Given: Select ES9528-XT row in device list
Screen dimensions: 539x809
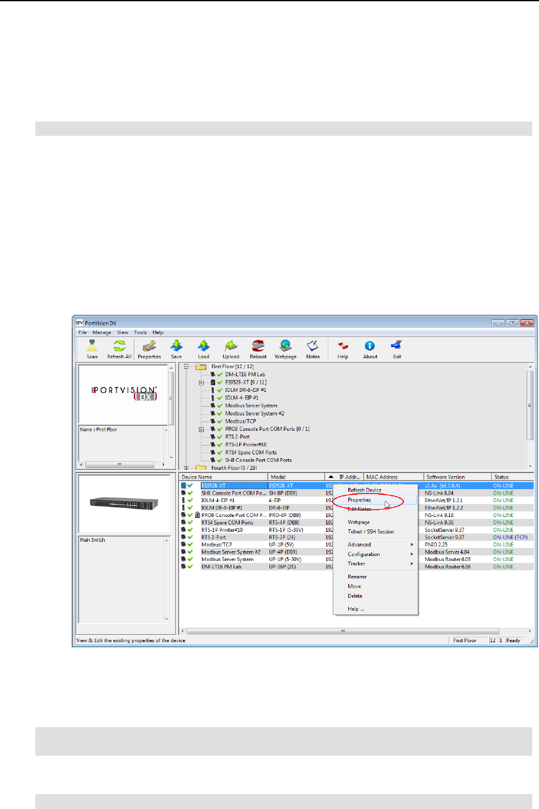Looking at the screenshot, I should tap(357, 485).
